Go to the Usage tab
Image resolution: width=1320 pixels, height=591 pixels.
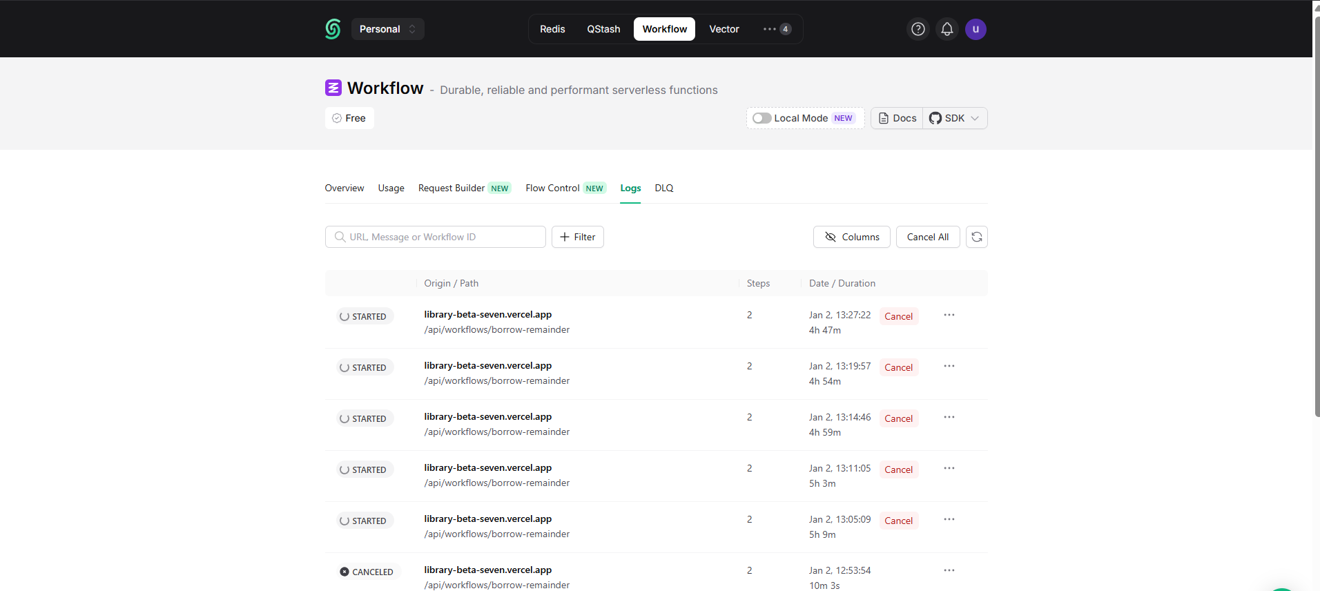391,188
